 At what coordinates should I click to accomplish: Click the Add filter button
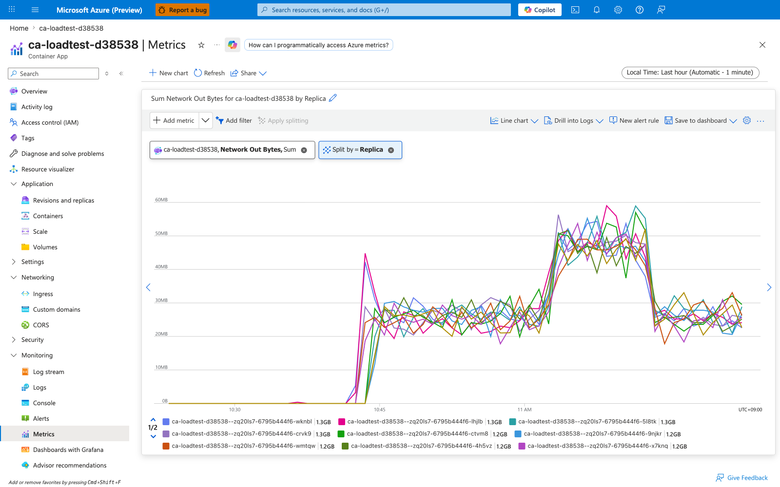tap(234, 121)
